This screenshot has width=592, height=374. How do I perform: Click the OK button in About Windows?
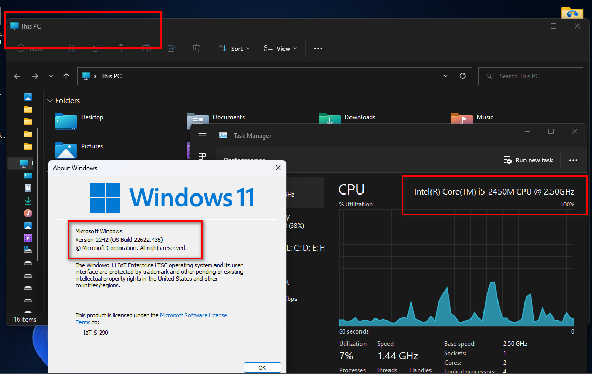(262, 368)
